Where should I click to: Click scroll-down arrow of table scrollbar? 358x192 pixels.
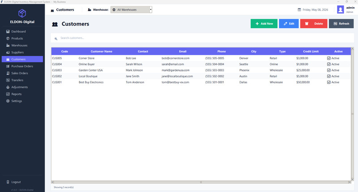pos(352,179)
